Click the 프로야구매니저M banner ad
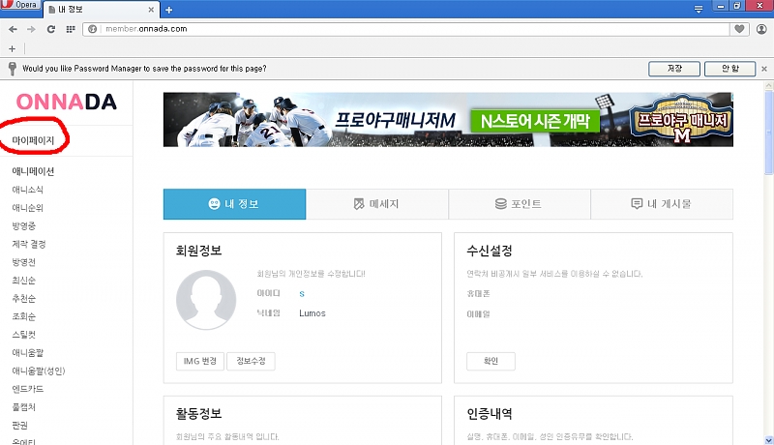 [448, 120]
